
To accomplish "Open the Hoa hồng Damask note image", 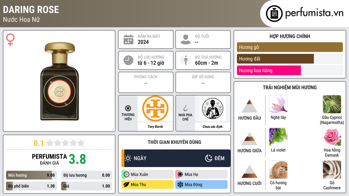I will [x=332, y=137].
